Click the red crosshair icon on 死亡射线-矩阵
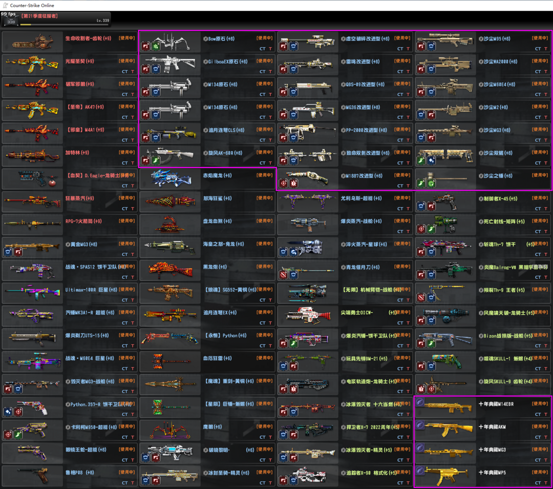This screenshot has width=553, height=489. click(x=421, y=229)
